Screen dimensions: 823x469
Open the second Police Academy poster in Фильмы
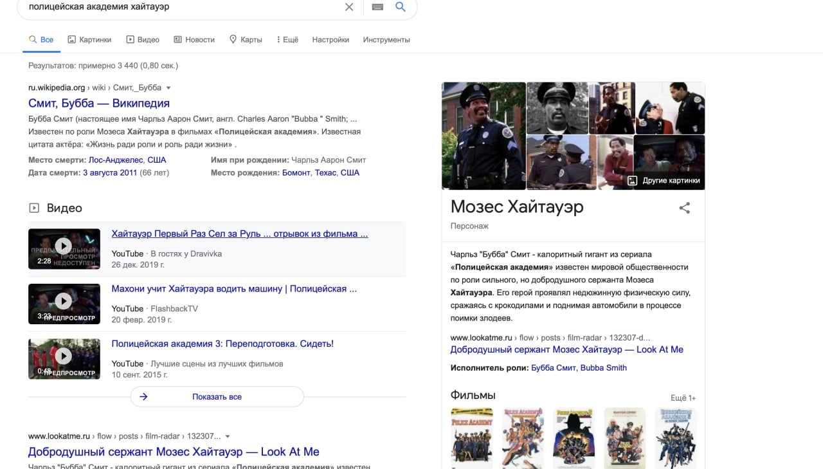[x=523, y=438]
